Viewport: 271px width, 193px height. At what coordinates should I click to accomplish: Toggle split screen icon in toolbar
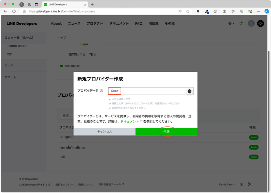coord(224,11)
